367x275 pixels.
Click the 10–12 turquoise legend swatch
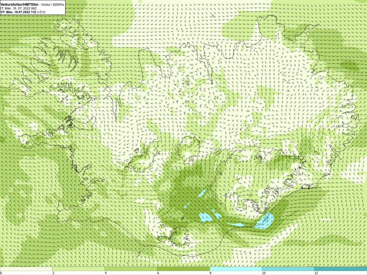(288, 269)
